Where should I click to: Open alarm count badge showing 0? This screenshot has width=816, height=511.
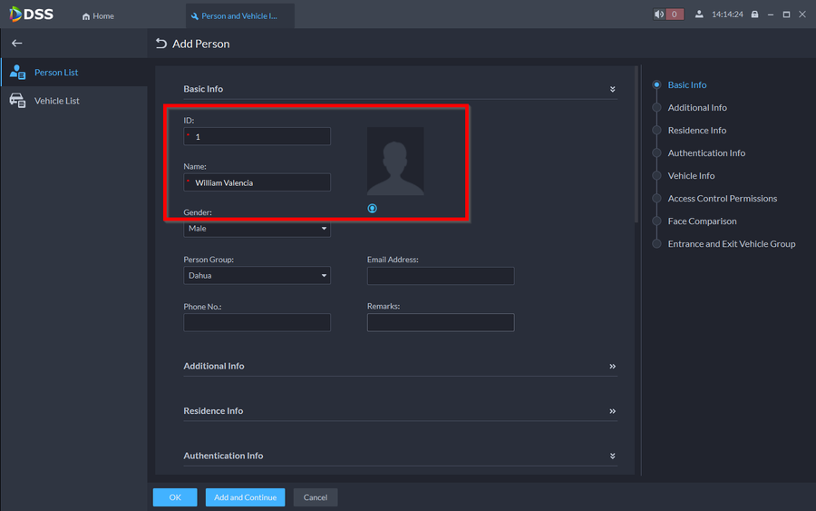pos(675,14)
